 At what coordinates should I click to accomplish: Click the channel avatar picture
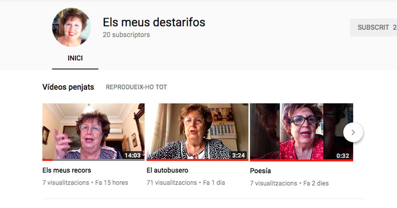click(71, 27)
